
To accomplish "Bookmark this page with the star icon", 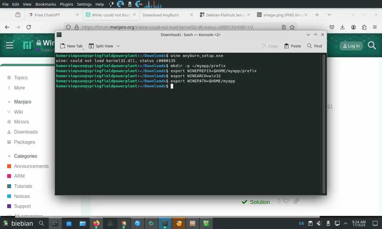I will click(292, 27).
